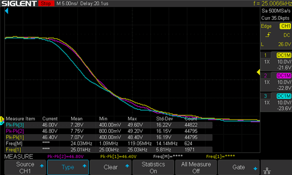
Task: Click the yellow DC1M coupling badge
Action: pos(284,55)
